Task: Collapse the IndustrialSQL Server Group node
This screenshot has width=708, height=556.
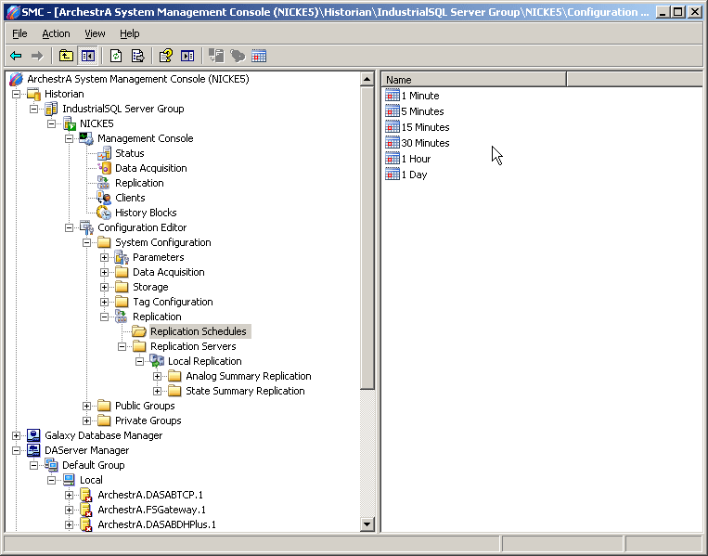Action: [x=33, y=109]
